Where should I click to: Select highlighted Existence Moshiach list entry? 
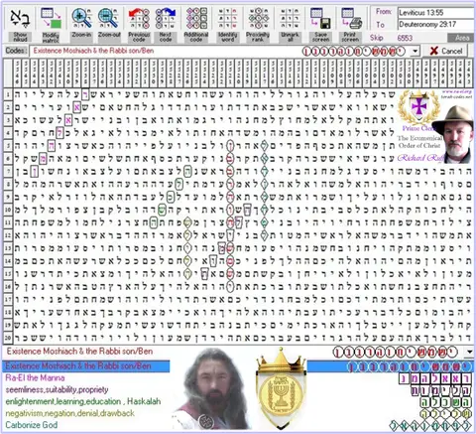click(x=86, y=366)
